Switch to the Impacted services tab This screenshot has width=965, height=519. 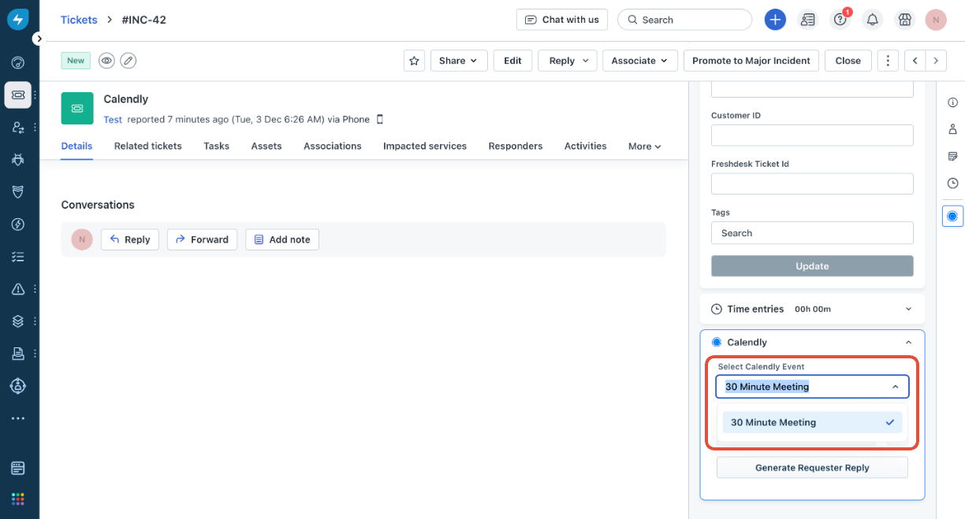pos(425,146)
